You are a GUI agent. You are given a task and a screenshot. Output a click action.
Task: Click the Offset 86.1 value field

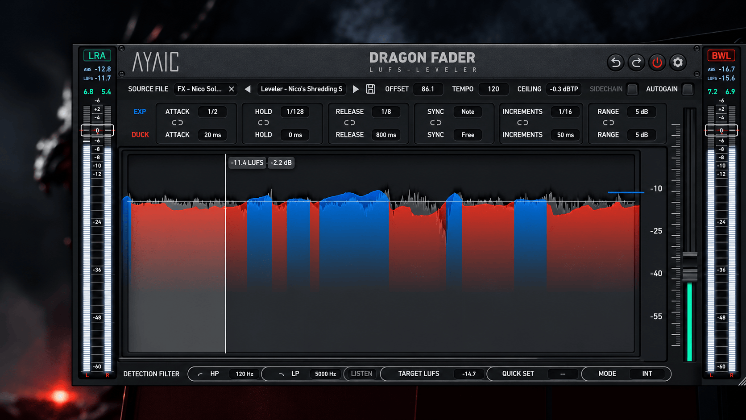pyautogui.click(x=428, y=89)
